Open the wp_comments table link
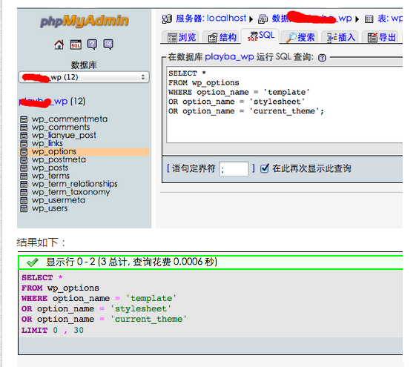 [x=61, y=128]
